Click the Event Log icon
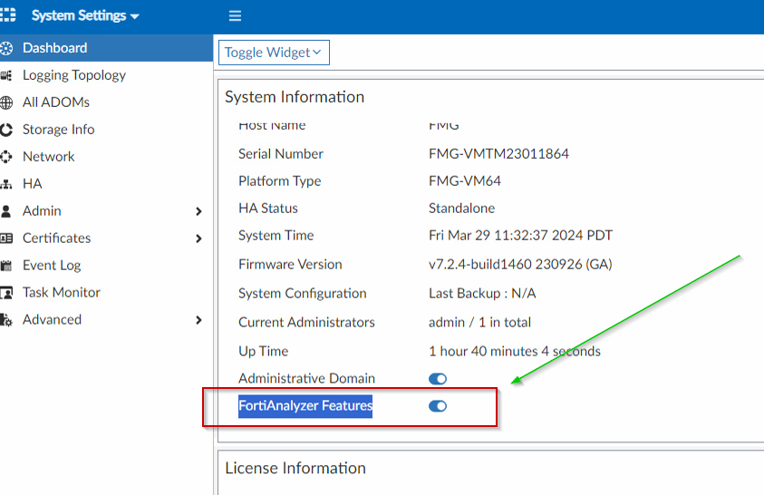Screen dimensions: 764x495 click(x=6, y=266)
